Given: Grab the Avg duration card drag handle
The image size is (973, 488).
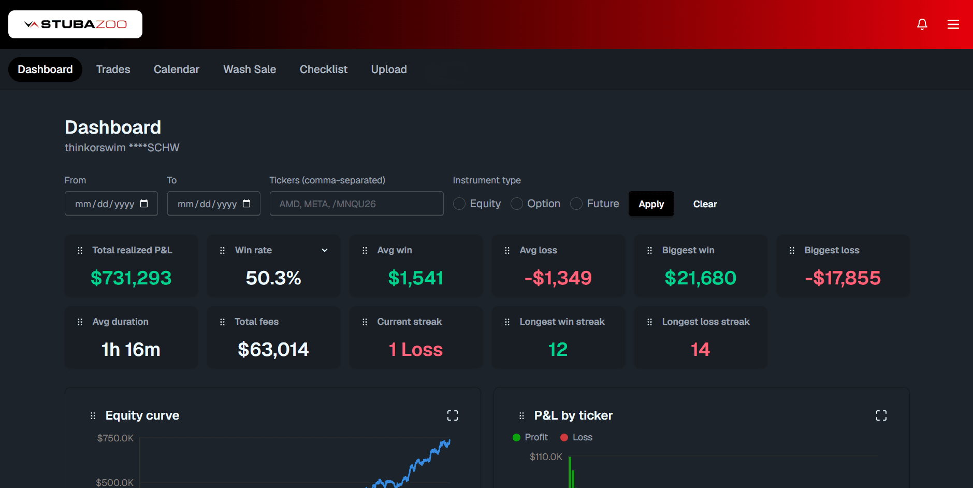Looking at the screenshot, I should click(x=80, y=322).
